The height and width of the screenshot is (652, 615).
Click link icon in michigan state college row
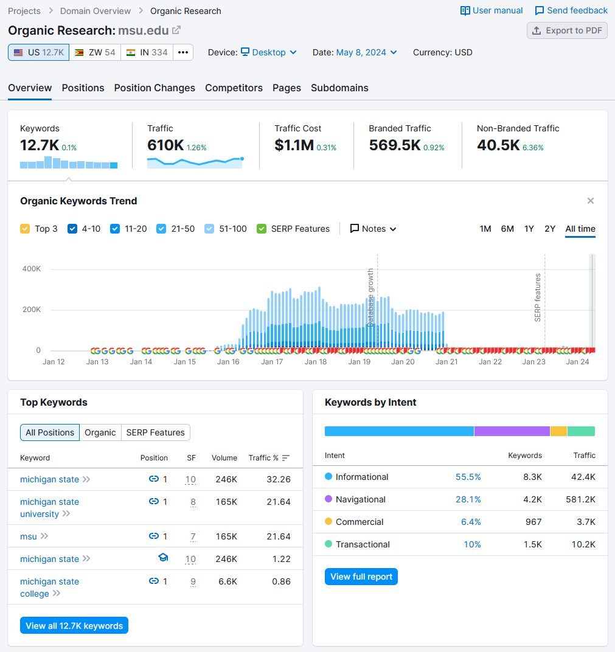[x=154, y=581]
